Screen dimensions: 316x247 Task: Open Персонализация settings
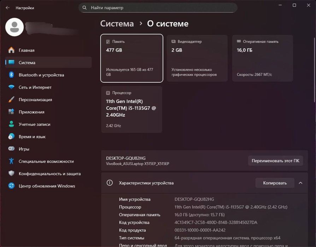click(48, 100)
